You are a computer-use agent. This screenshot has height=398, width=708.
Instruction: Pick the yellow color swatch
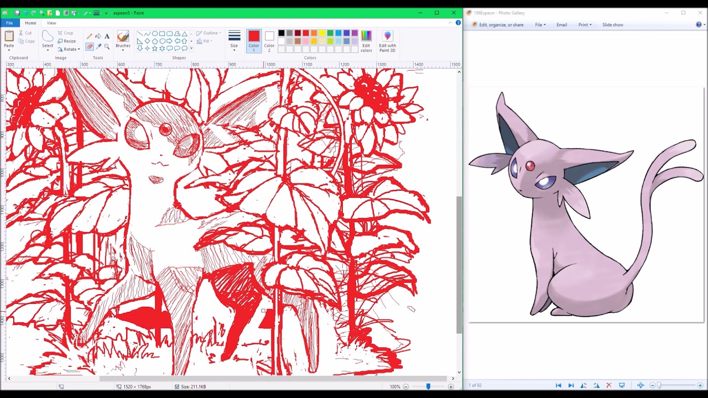click(x=322, y=33)
